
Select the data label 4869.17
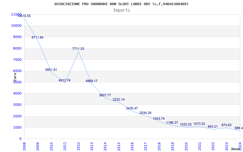point(92,81)
